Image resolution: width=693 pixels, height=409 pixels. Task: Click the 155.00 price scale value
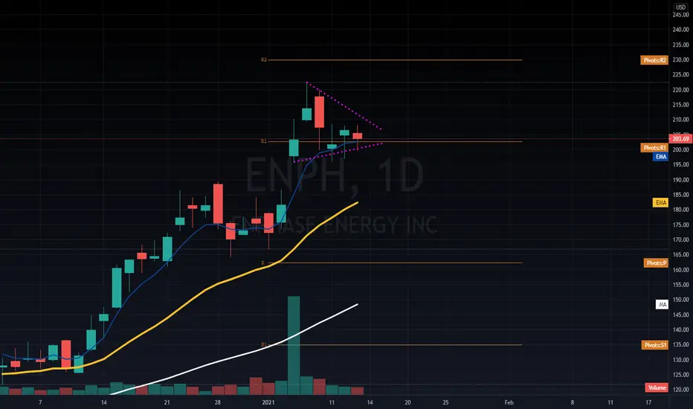tap(680, 285)
